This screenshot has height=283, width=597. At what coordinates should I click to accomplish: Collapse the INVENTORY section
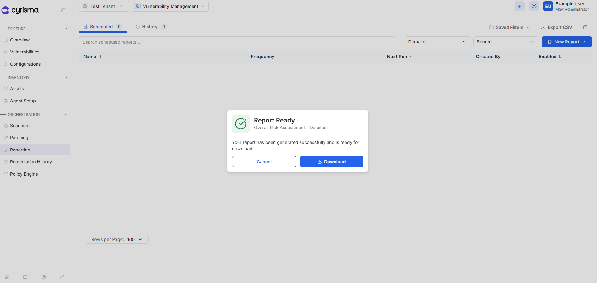coord(66,78)
